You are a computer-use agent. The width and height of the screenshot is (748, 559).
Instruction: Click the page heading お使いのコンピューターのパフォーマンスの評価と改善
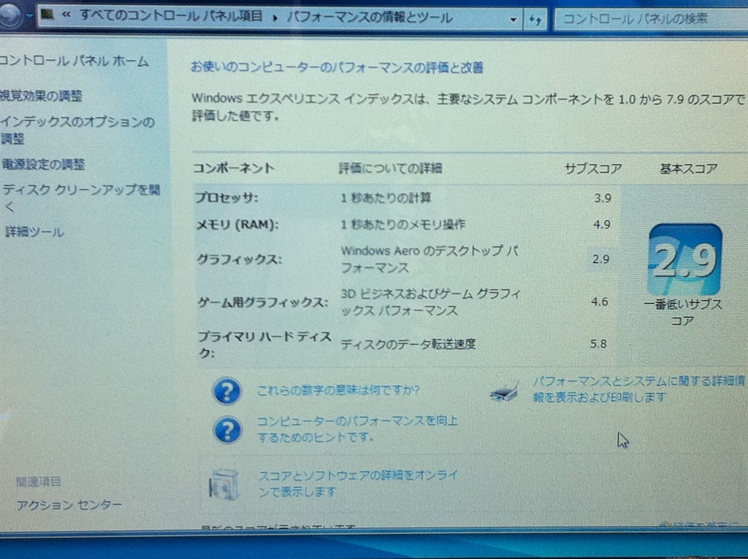pyautogui.click(x=337, y=67)
